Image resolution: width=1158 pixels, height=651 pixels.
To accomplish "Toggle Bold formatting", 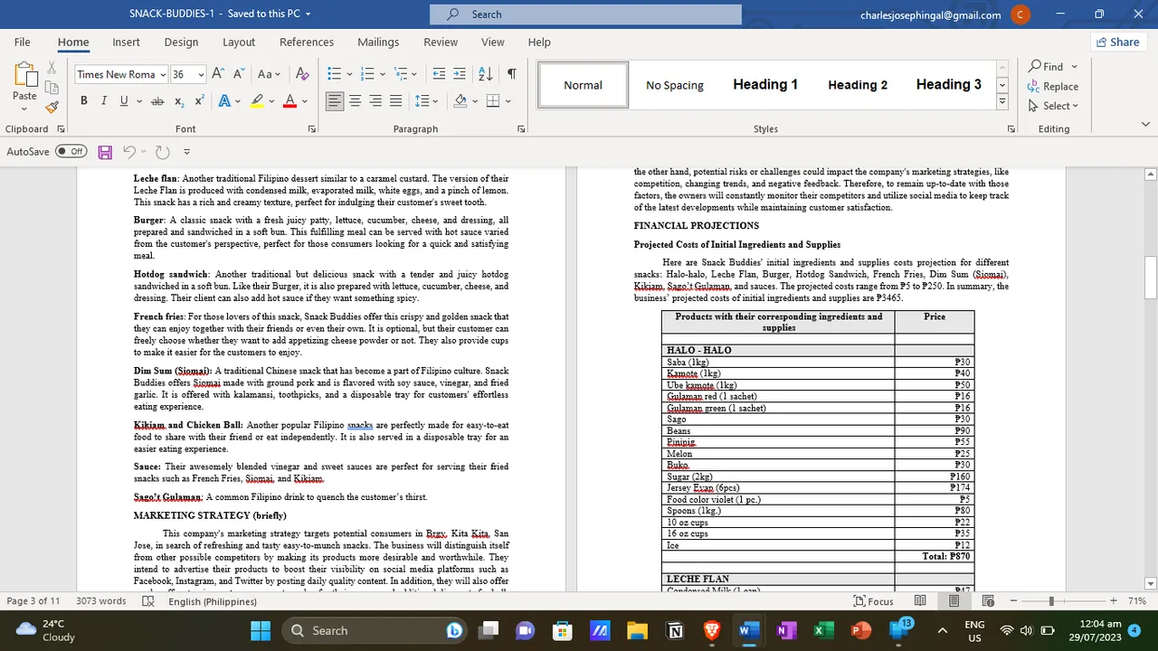I will tap(84, 101).
